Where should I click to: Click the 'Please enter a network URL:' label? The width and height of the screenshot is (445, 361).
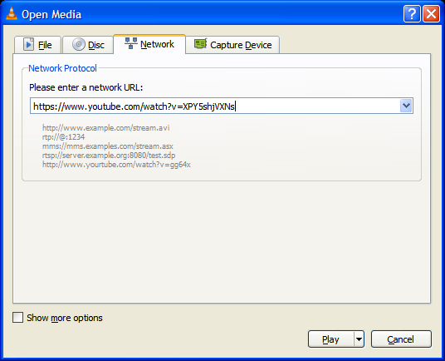click(x=86, y=87)
